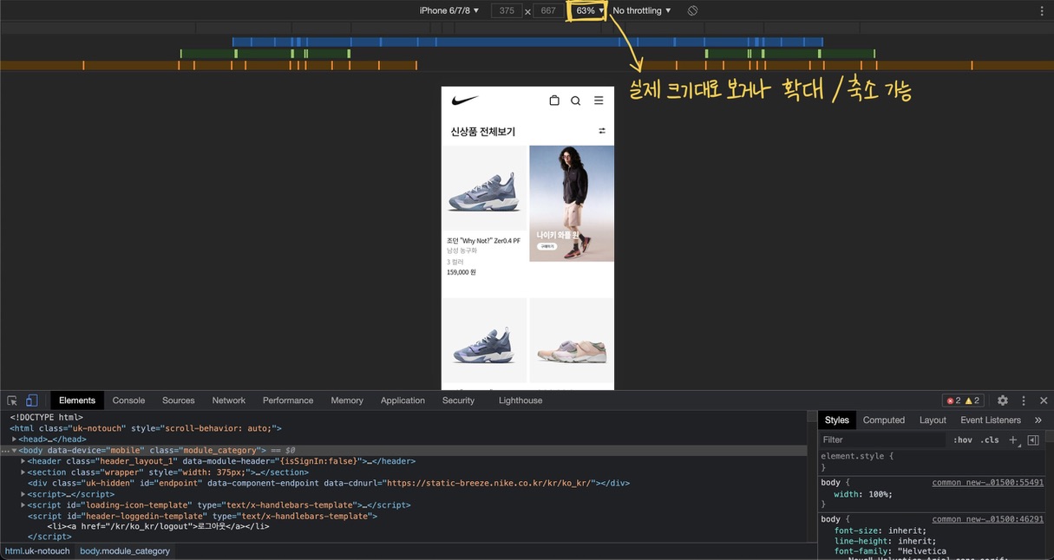Click the error count badge showing 2
The width and height of the screenshot is (1054, 560).
click(953, 400)
